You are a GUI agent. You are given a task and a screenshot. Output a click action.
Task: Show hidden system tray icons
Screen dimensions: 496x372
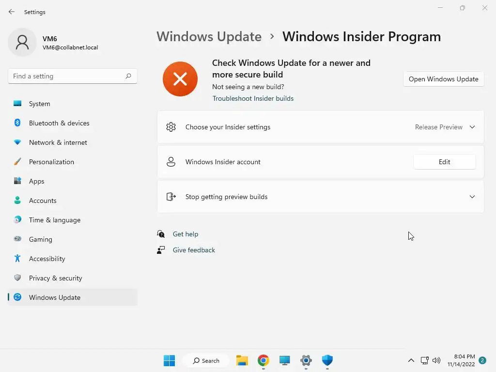[411, 360]
